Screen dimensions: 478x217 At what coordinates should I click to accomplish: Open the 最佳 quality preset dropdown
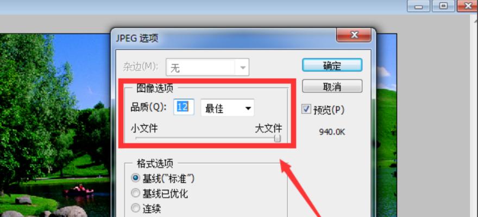click(x=228, y=107)
